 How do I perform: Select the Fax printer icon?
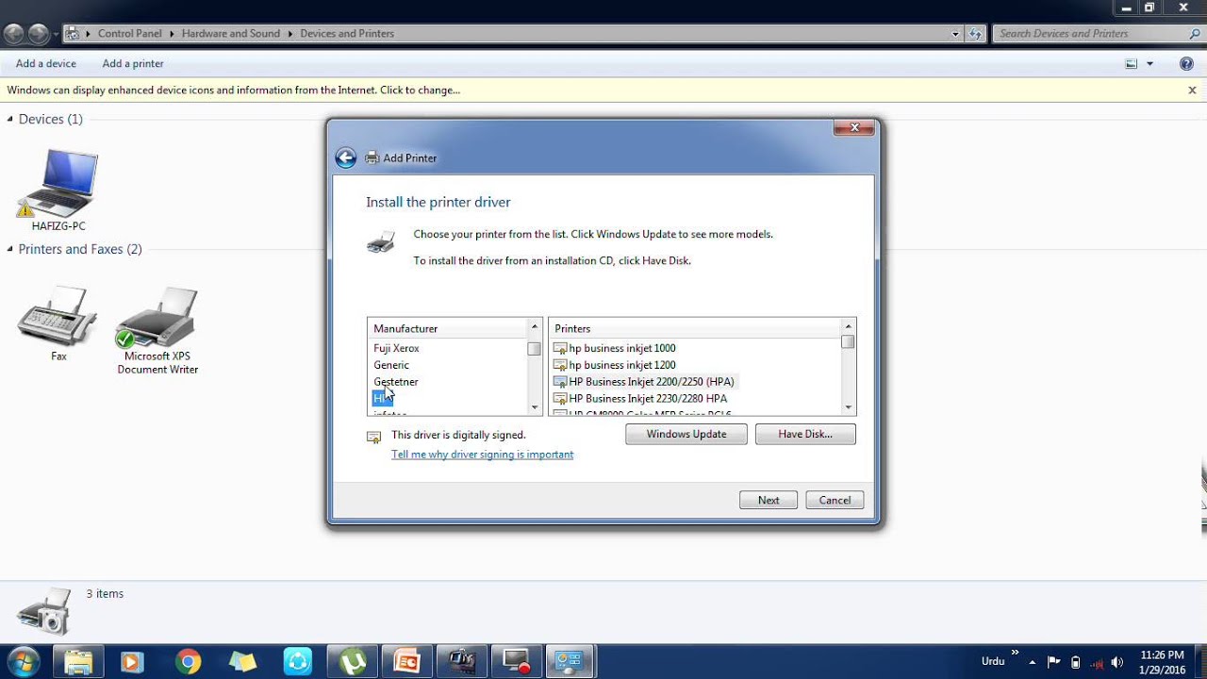(x=58, y=316)
